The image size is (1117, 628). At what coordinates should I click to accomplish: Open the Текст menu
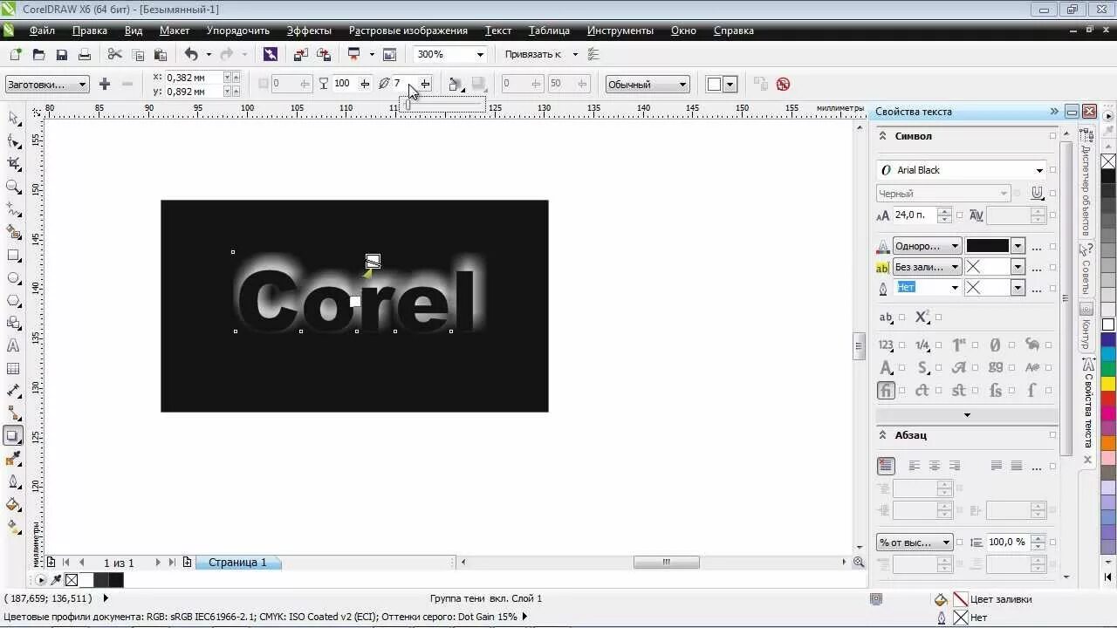point(498,31)
